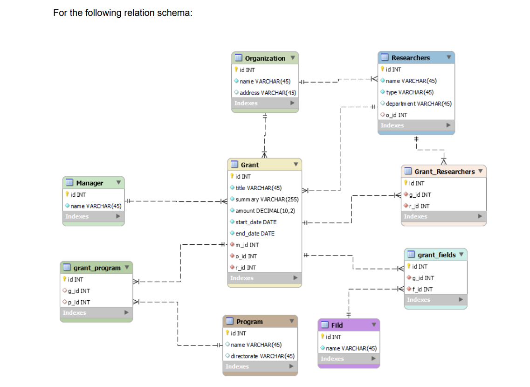Click the diamond icon of f_id in grant_fields
530x387 pixels.
tap(409, 289)
